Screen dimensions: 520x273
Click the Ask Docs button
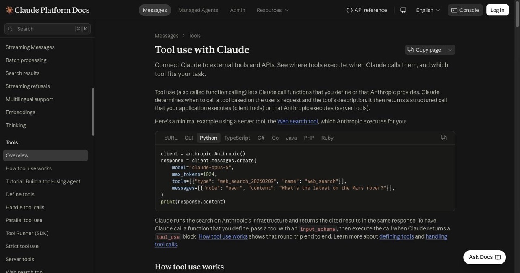click(x=484, y=257)
